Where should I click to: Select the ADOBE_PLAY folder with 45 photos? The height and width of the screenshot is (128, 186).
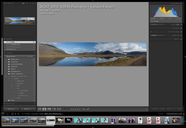pyautogui.click(x=20, y=59)
